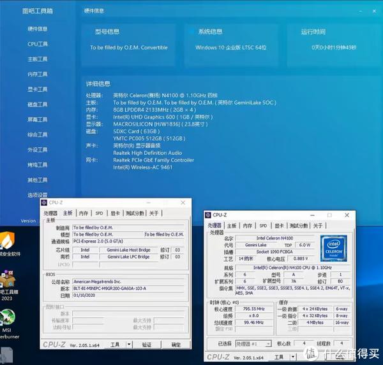Click 确定 button in left CPU-Z window
This screenshot has height=365, width=383.
(176, 345)
